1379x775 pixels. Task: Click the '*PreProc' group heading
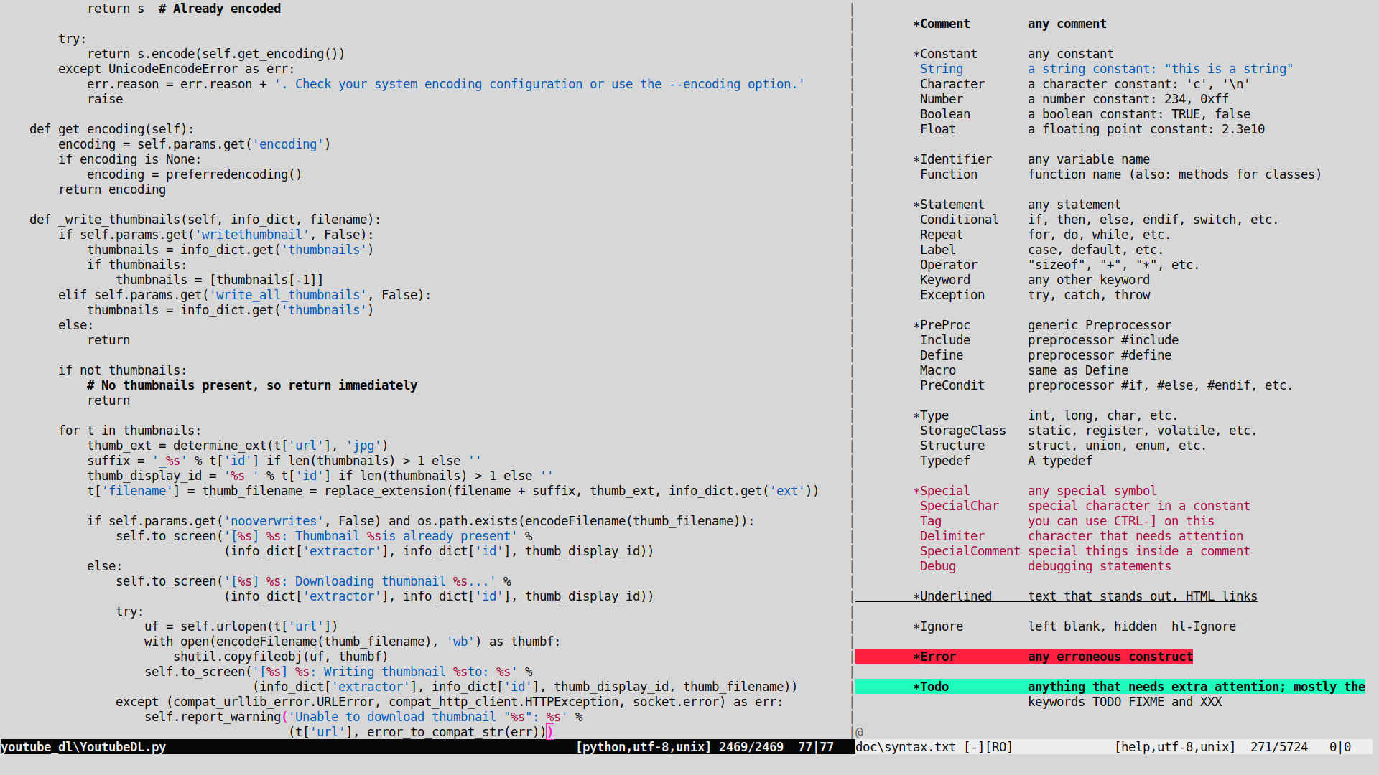942,325
